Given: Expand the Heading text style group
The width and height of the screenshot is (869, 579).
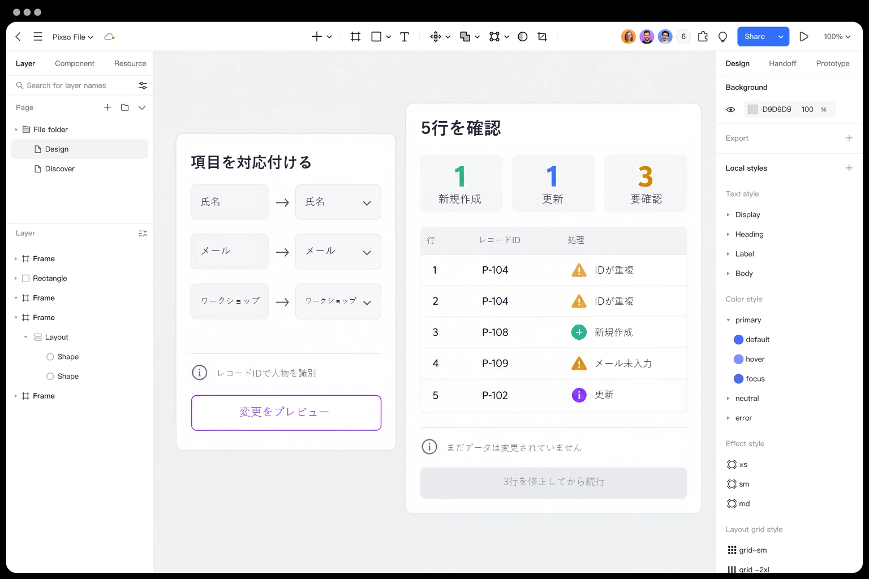Looking at the screenshot, I should (728, 234).
